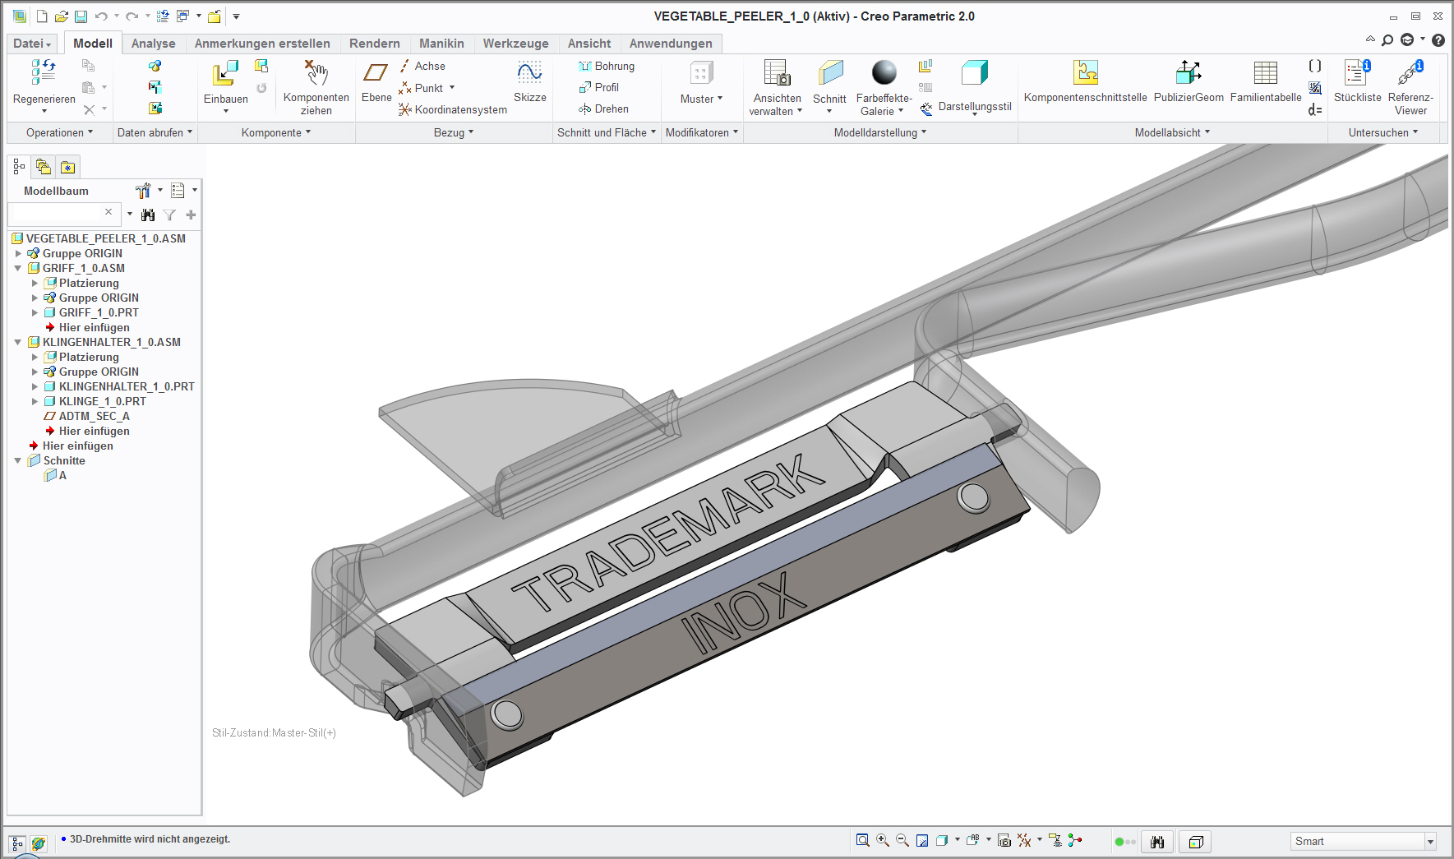Collapse the Schnitte tree node
The width and height of the screenshot is (1454, 859).
coord(18,460)
